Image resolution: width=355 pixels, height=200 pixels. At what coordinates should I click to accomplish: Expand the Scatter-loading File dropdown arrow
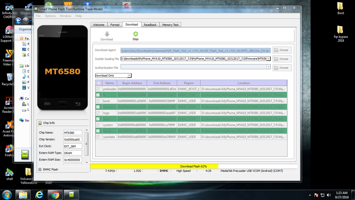pyautogui.click(x=268, y=59)
